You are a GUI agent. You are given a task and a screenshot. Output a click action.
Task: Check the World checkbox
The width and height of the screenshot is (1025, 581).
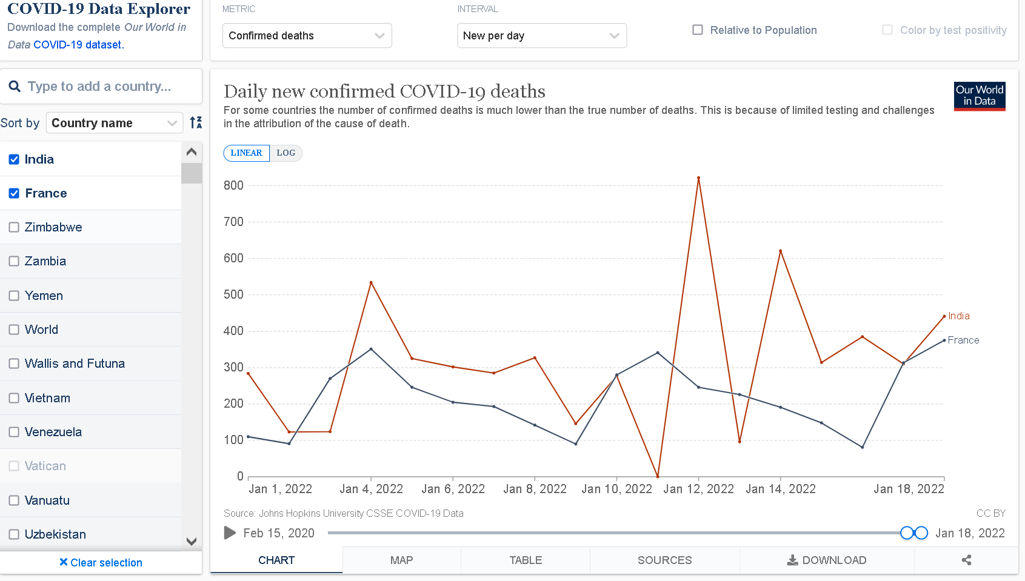(14, 330)
